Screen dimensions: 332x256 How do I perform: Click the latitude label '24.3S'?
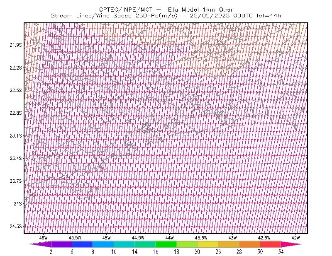pyautogui.click(x=15, y=227)
